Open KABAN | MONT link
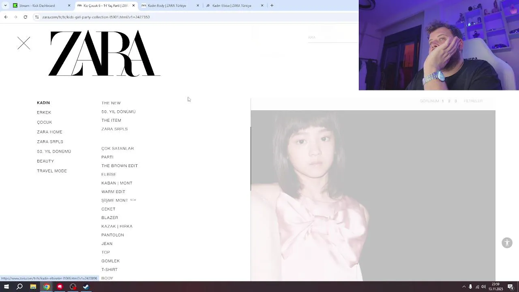 [117, 183]
